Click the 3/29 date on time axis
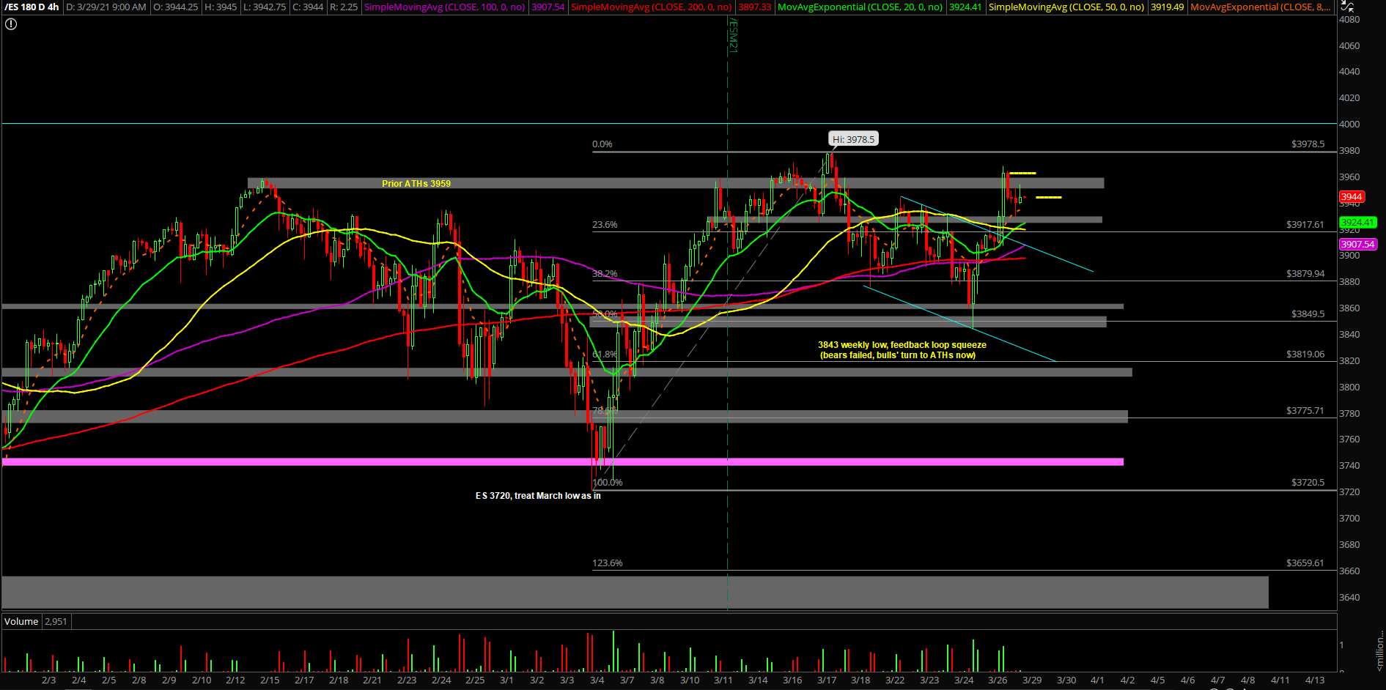1386x690 pixels. [1032, 680]
